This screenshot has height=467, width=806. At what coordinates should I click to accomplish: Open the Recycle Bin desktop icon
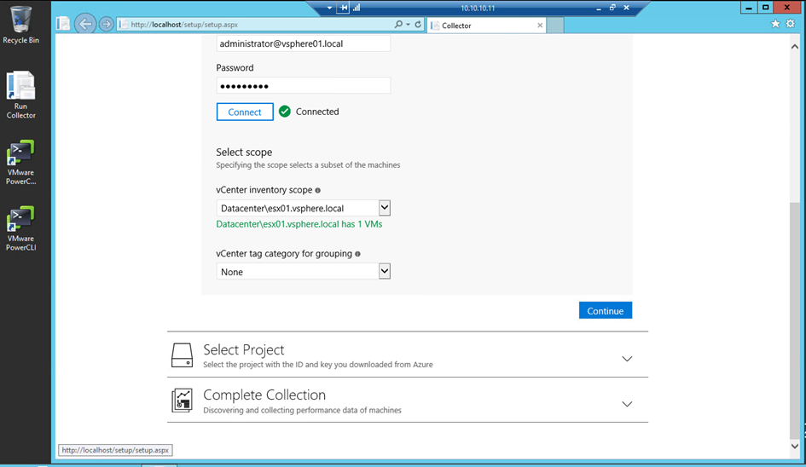[20, 25]
